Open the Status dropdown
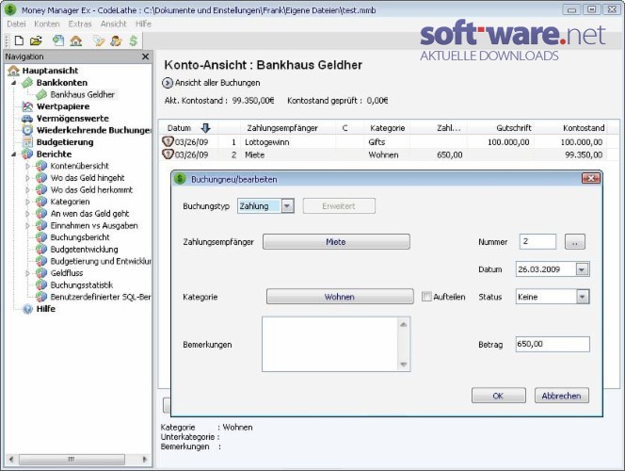 [583, 297]
